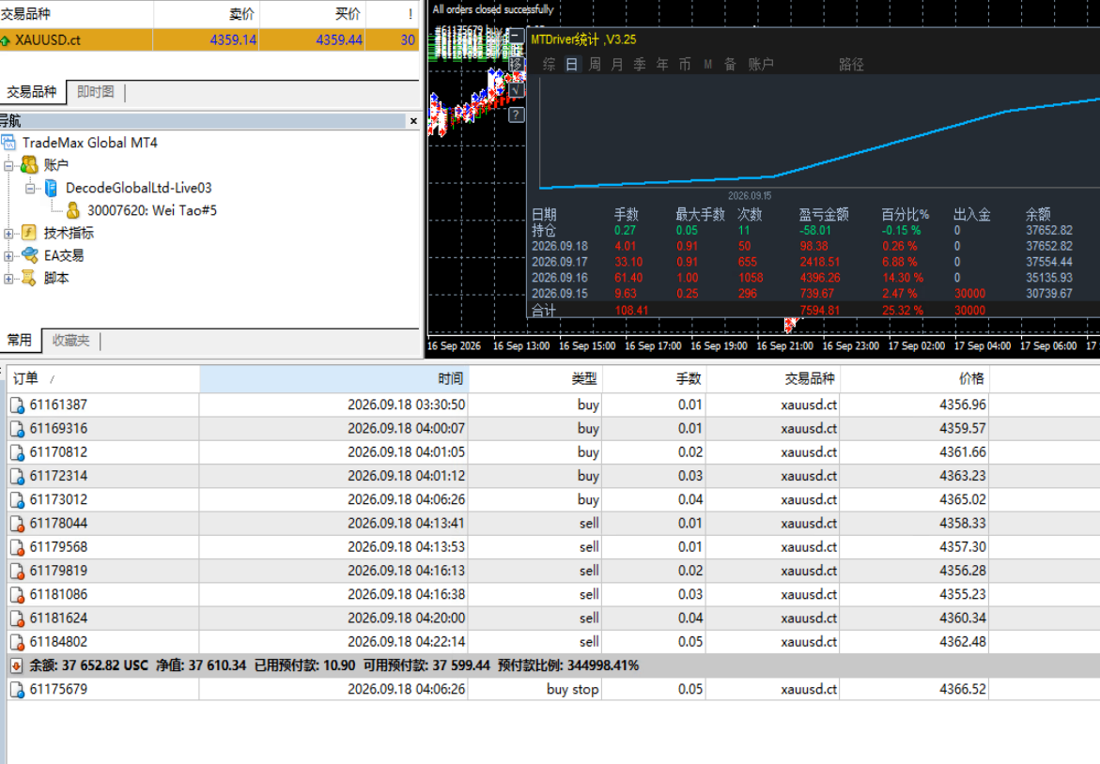Sort orders by 价格 column header

tap(914, 378)
